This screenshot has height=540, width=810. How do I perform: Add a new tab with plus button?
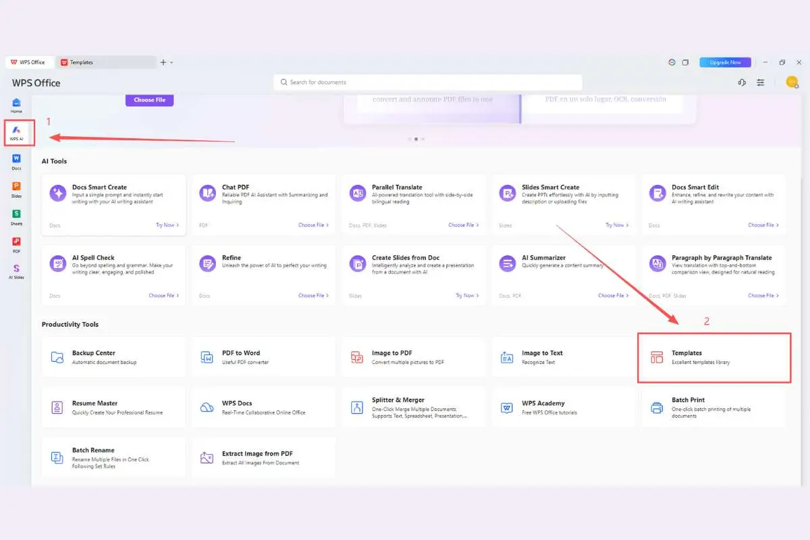point(163,62)
